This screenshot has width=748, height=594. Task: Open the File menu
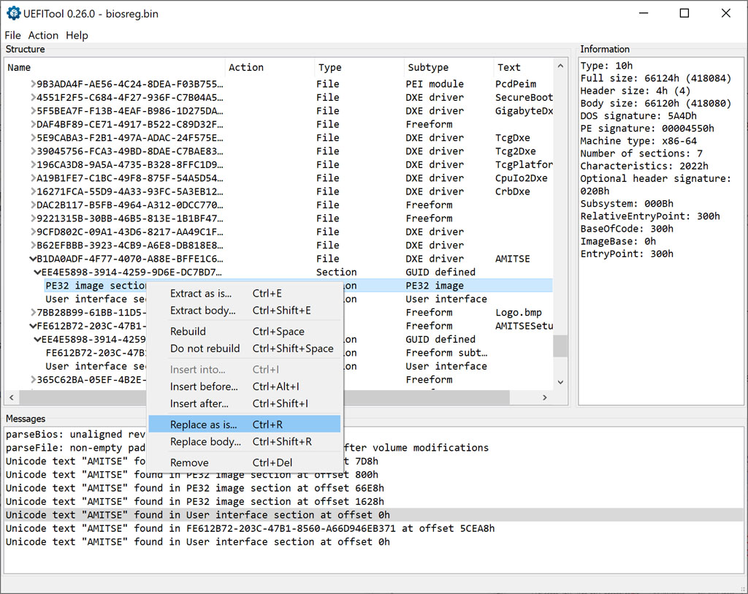point(12,35)
